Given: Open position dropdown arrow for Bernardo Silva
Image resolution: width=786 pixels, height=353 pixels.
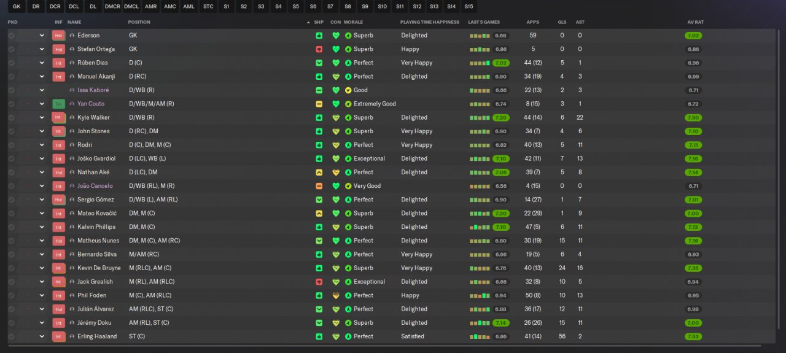Looking at the screenshot, I should 42,254.
